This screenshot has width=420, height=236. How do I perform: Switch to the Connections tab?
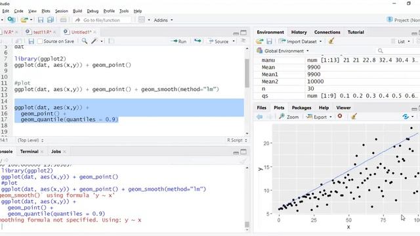[327, 32]
